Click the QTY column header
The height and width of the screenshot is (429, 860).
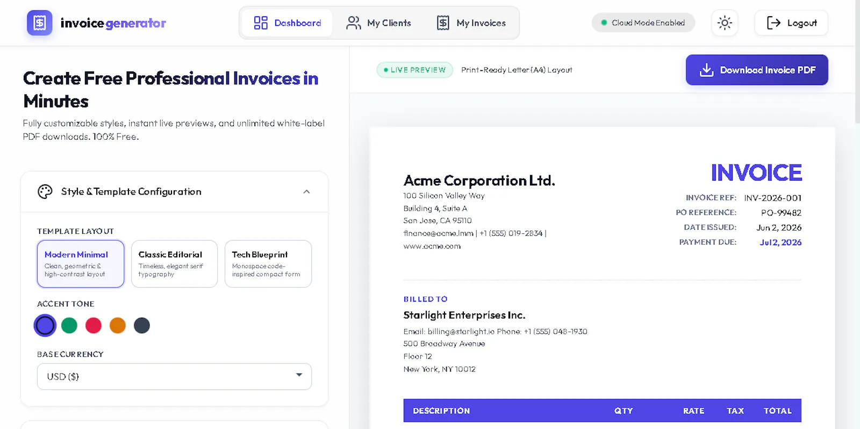pyautogui.click(x=623, y=411)
